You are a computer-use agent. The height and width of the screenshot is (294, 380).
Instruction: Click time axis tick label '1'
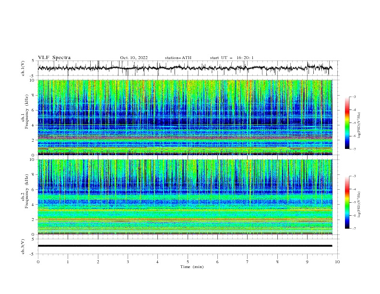68,262
